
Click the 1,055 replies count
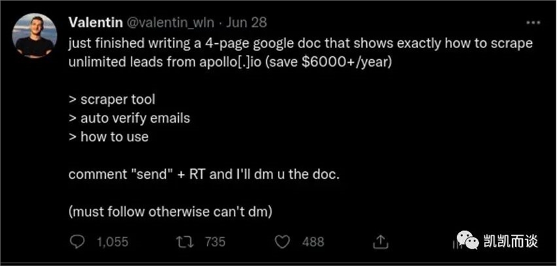[x=112, y=242]
